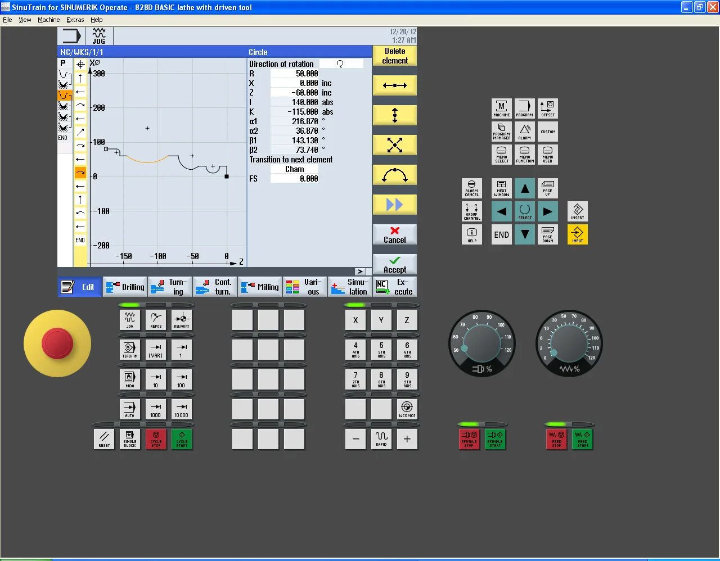Toggle SINGLE BLOCK key

(130, 439)
